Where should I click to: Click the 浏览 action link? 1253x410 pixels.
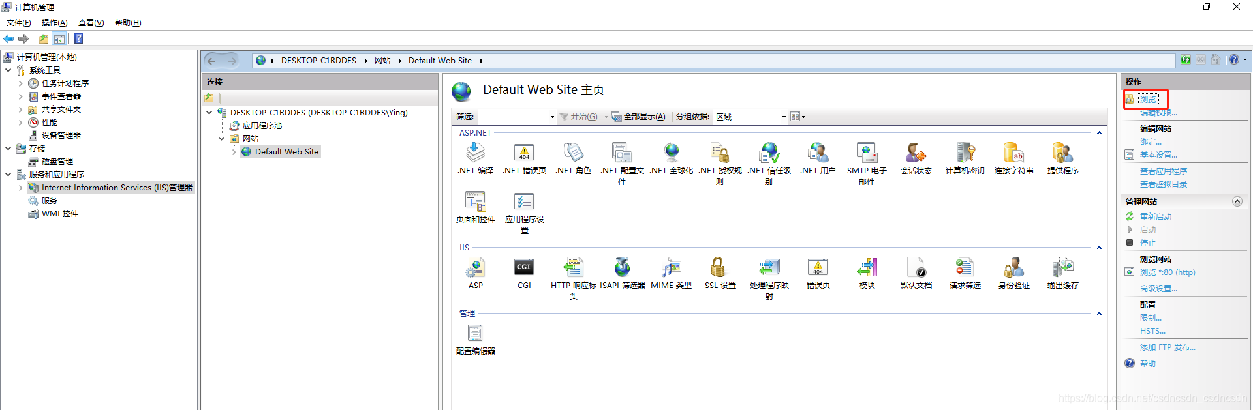coord(1148,99)
